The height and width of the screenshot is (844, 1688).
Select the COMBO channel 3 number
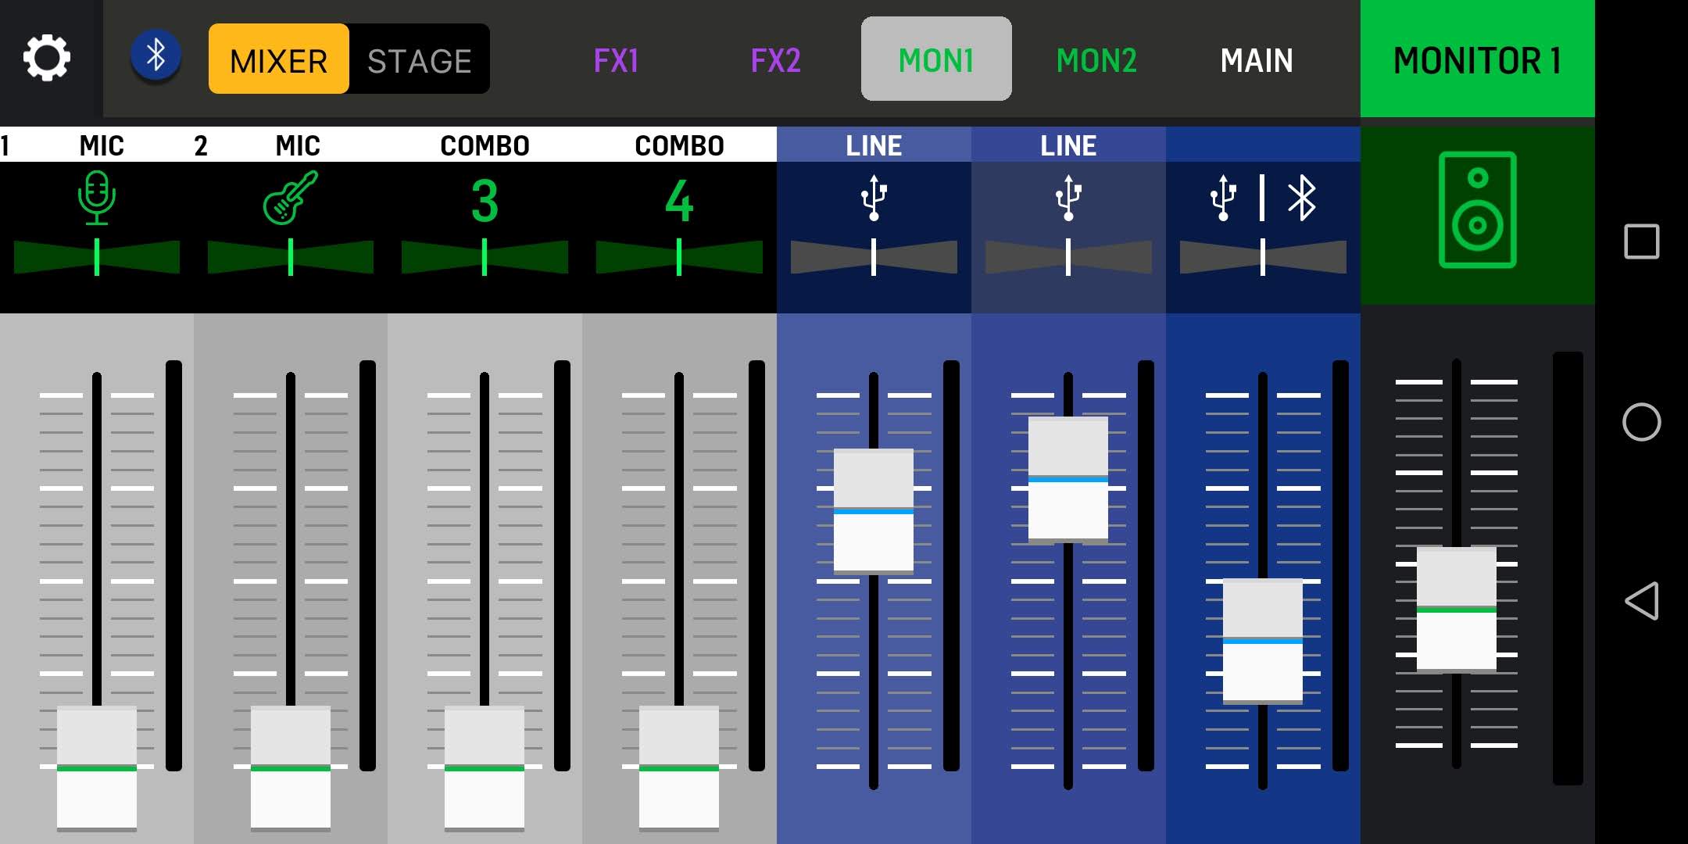click(x=485, y=201)
